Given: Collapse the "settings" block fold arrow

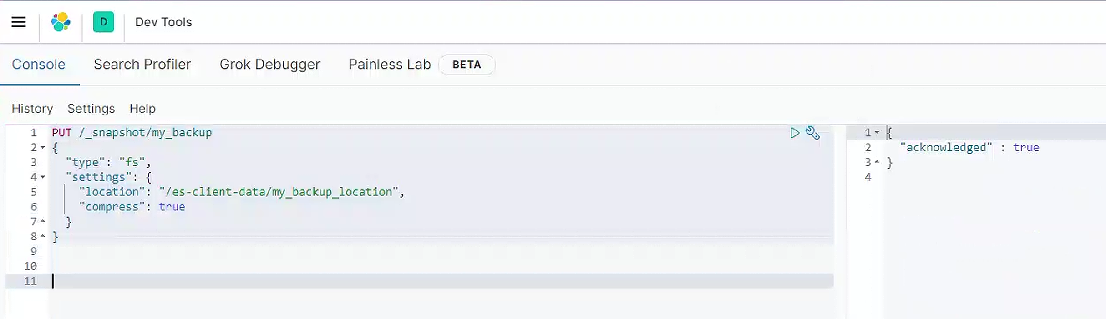Looking at the screenshot, I should (43, 177).
